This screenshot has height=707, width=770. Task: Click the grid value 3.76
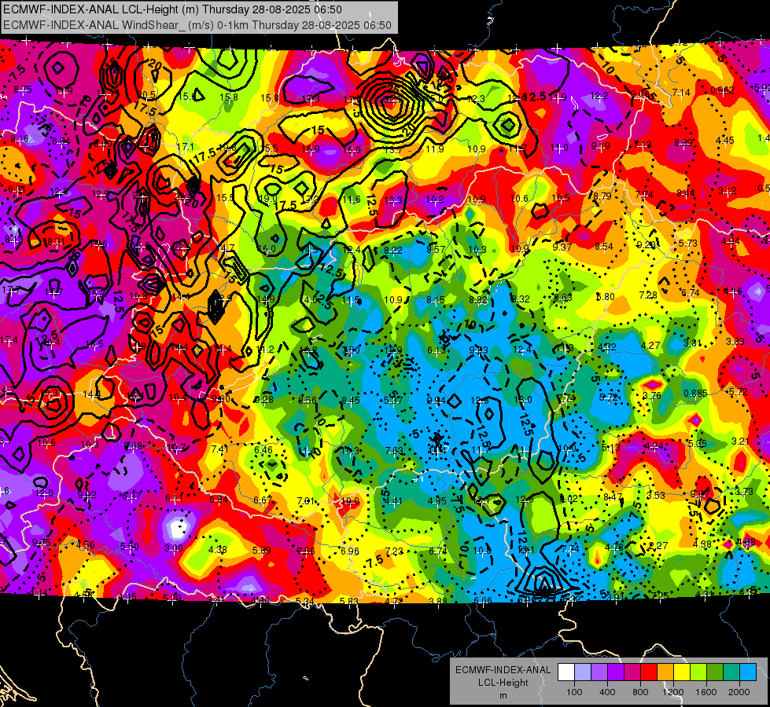tap(652, 395)
